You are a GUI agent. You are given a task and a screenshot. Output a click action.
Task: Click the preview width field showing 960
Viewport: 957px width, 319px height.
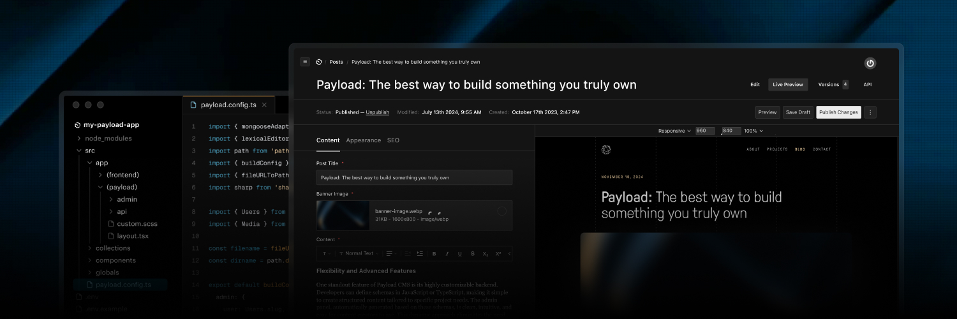pos(705,131)
